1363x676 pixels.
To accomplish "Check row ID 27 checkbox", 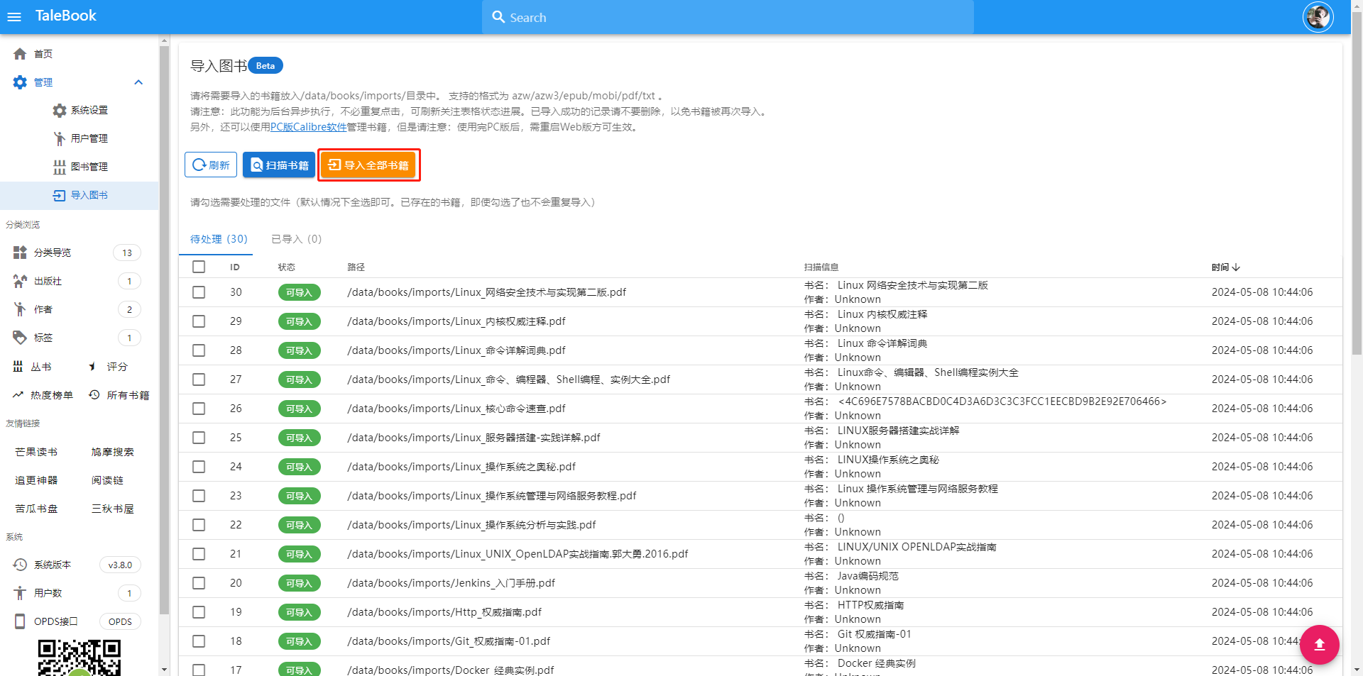I will (199, 379).
